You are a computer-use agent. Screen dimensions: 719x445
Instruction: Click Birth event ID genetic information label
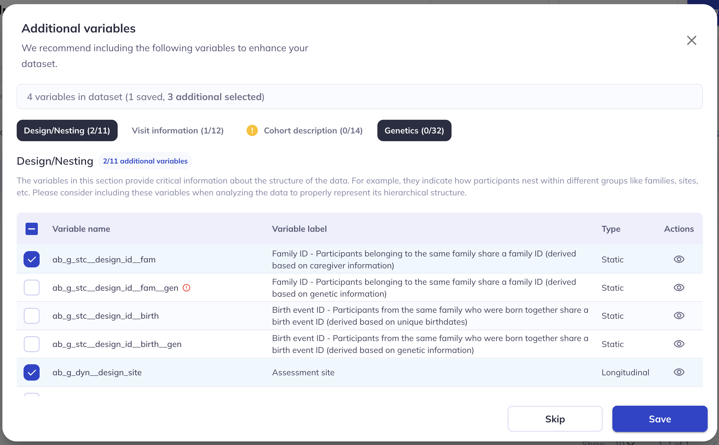click(x=430, y=344)
